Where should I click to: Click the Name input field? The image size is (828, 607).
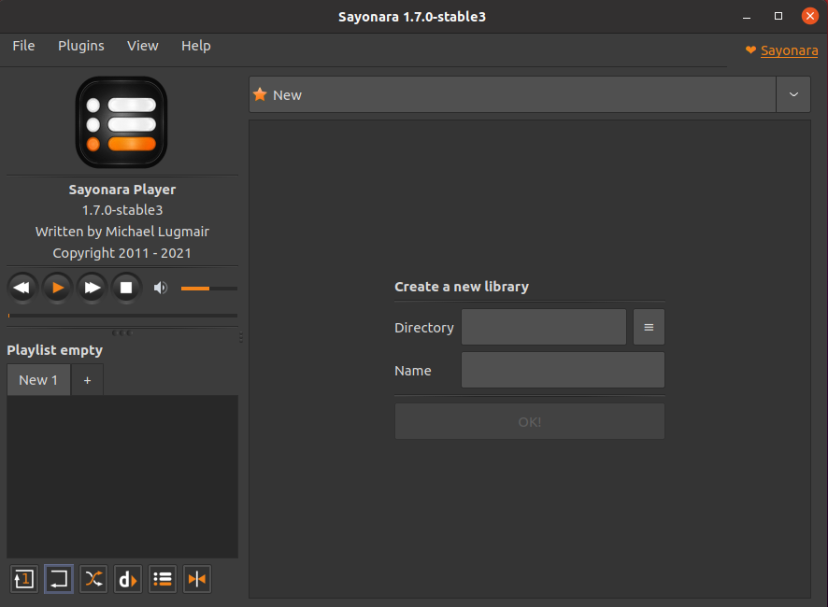[x=563, y=370]
